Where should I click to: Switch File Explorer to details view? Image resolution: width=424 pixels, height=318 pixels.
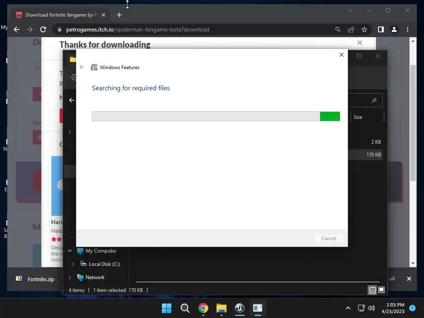372,290
